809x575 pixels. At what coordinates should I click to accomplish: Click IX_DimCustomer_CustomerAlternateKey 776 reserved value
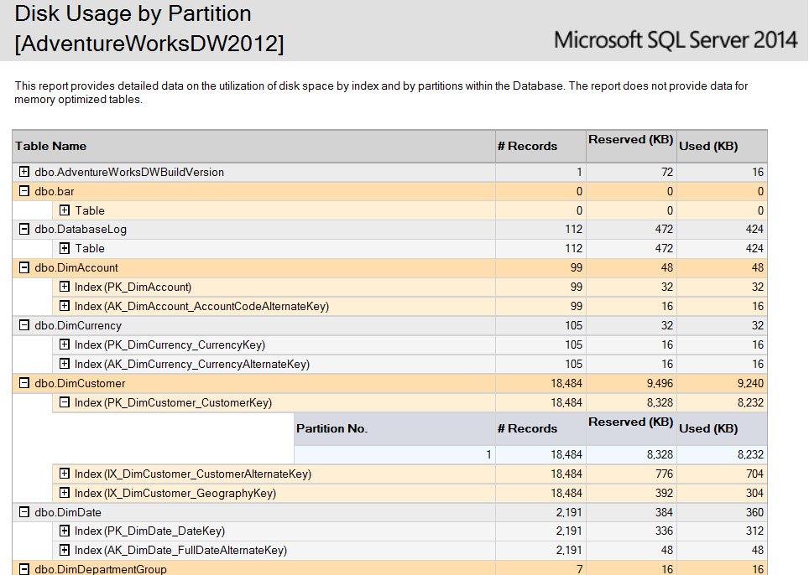(x=664, y=474)
